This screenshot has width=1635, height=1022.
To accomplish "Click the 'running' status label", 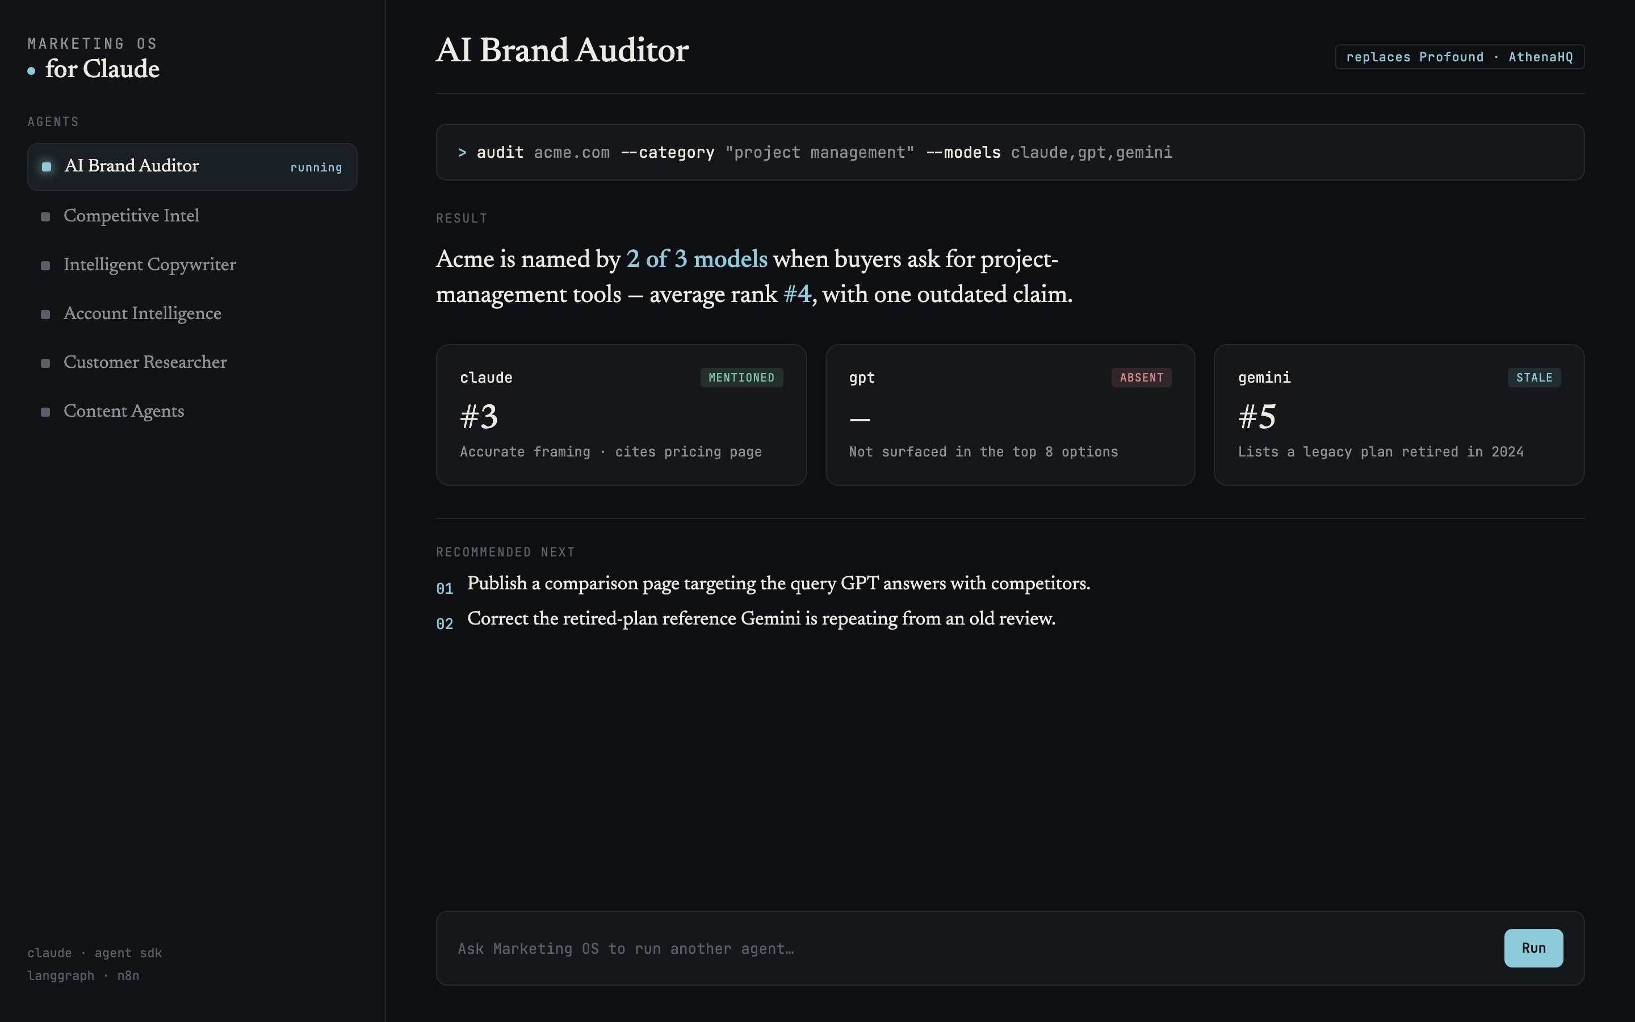I will (316, 167).
